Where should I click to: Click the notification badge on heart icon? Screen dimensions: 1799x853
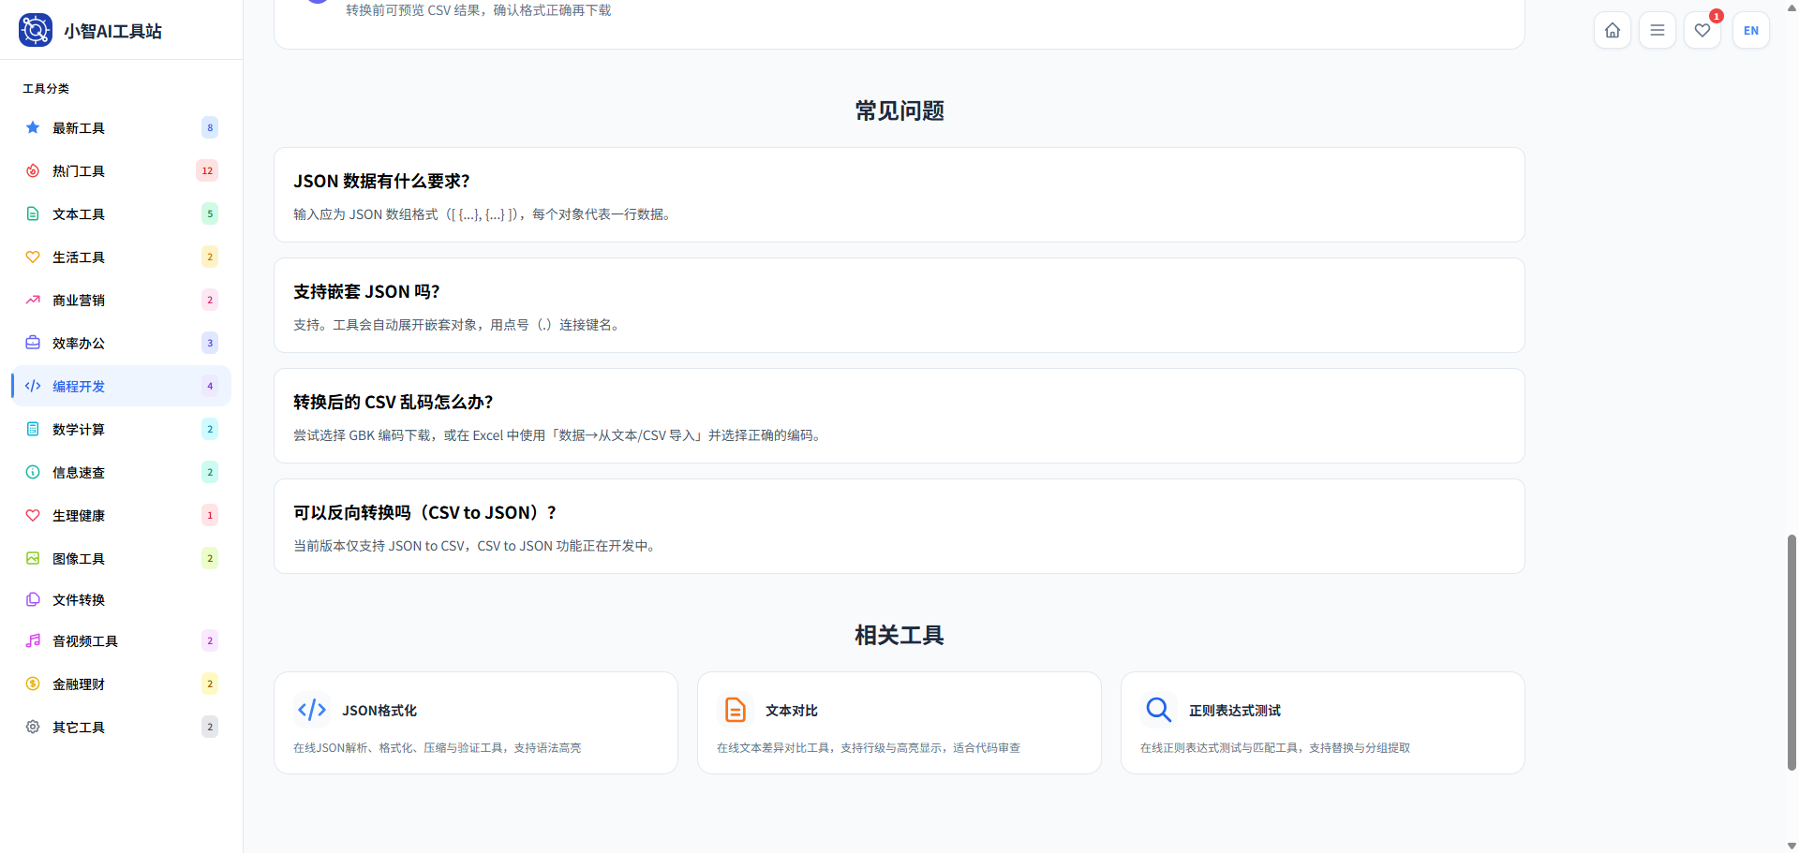[1717, 16]
